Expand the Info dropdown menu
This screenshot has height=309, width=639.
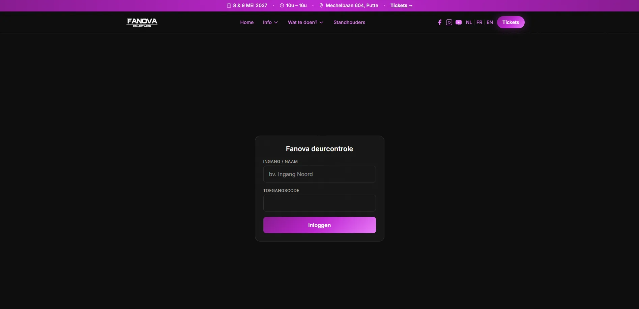(x=270, y=22)
